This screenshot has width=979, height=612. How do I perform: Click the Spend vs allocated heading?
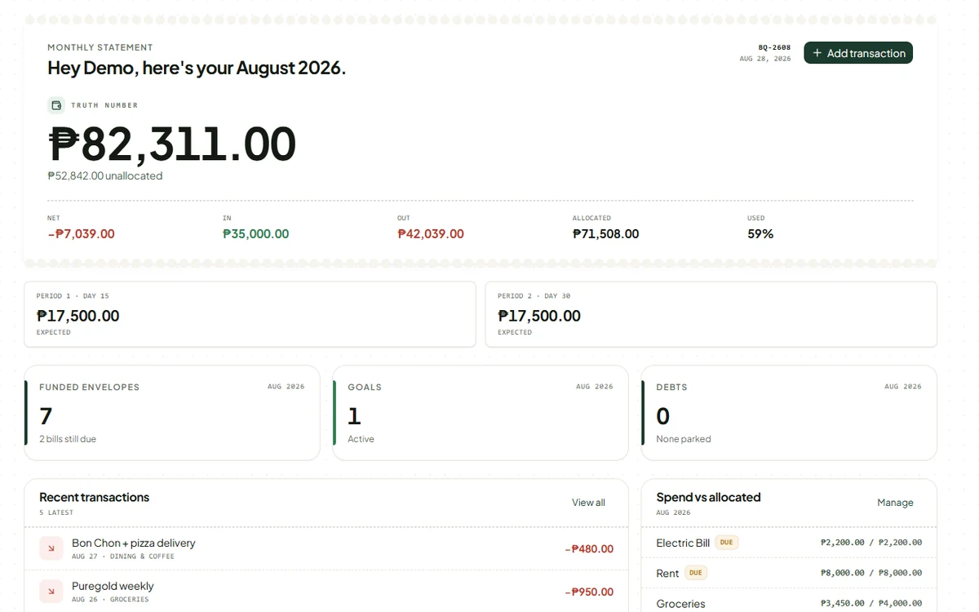(x=708, y=497)
